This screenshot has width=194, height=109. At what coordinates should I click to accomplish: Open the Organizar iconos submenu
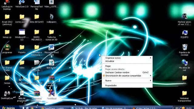pyautogui.click(x=127, y=58)
